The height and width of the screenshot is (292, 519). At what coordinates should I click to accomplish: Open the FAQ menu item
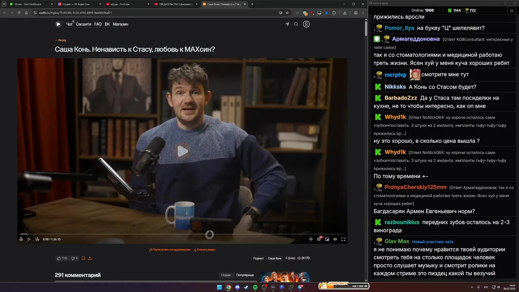point(98,24)
